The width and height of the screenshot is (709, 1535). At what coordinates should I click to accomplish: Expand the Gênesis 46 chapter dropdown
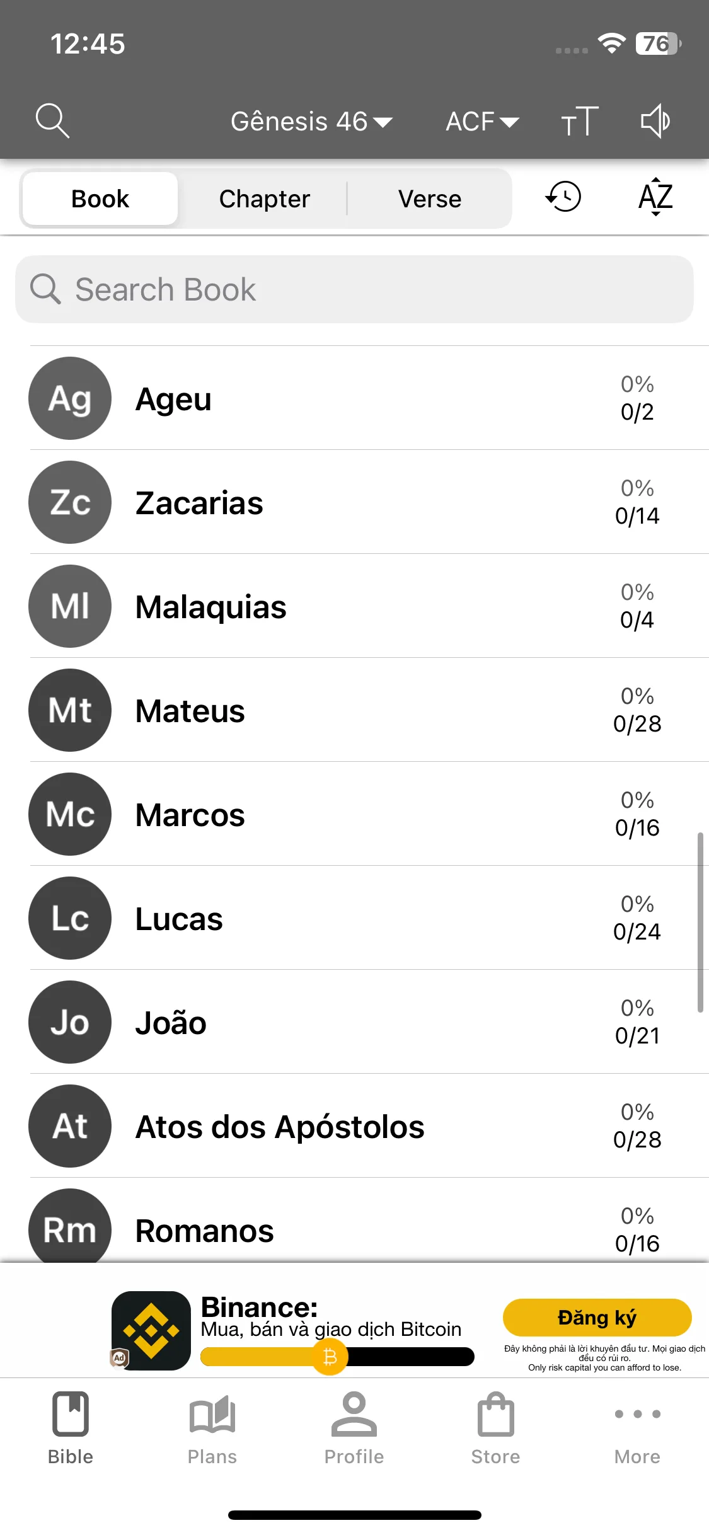tap(311, 121)
